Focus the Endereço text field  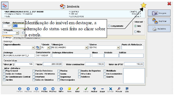coord(19,56)
